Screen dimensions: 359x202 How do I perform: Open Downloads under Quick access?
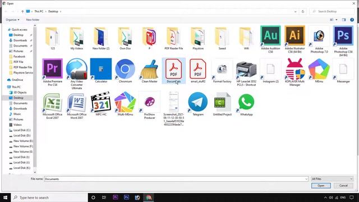pyautogui.click(x=20, y=40)
